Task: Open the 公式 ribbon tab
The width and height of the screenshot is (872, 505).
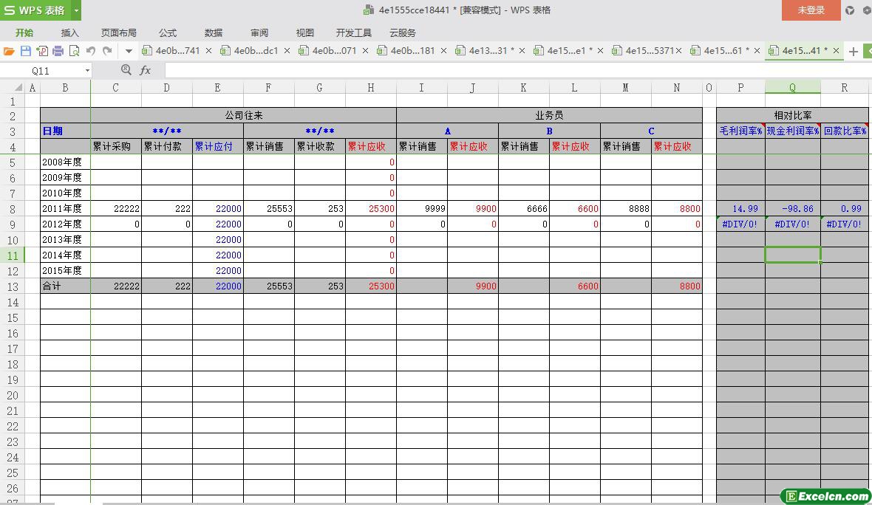Action: pos(168,32)
